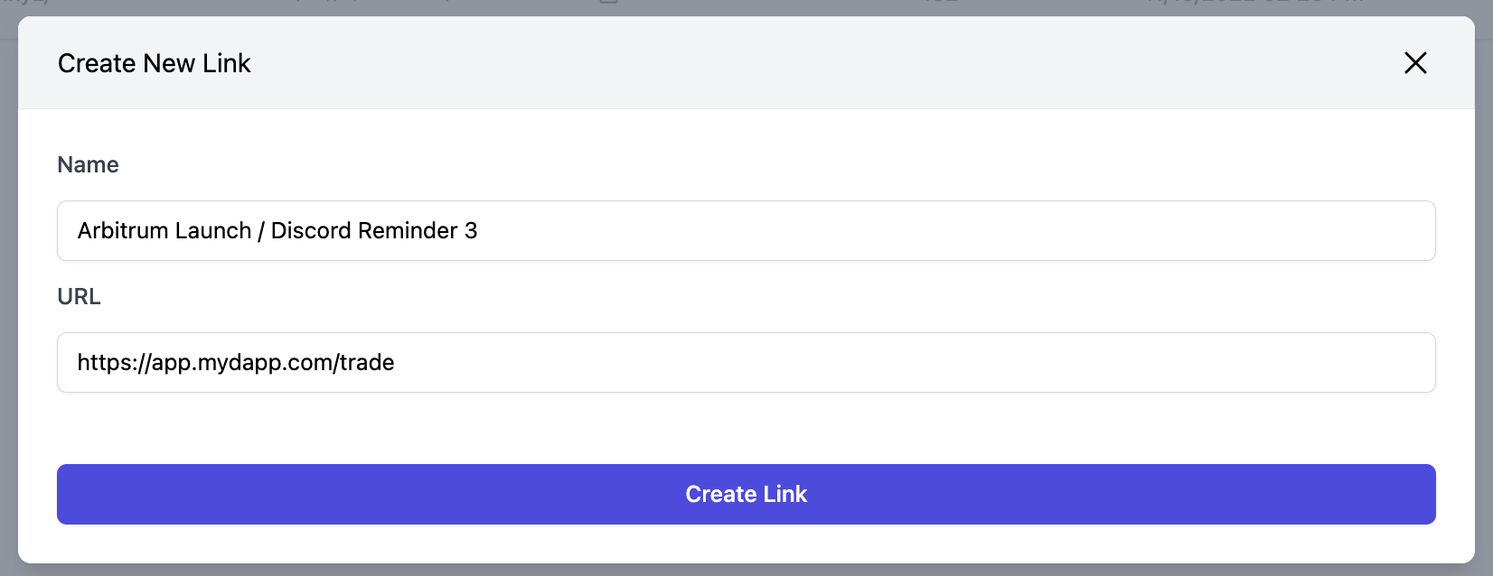Focus the Name input field
Viewport: 1493px width, 576px height.
pyautogui.click(x=746, y=231)
